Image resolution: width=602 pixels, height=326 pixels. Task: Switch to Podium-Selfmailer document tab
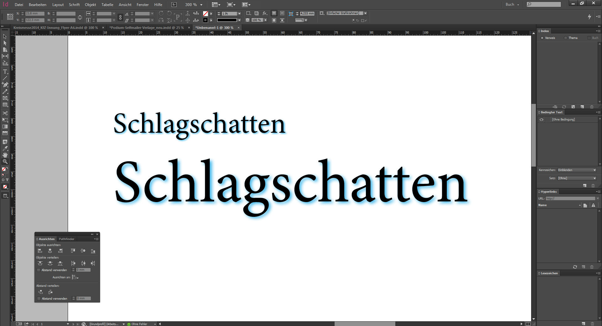[146, 28]
